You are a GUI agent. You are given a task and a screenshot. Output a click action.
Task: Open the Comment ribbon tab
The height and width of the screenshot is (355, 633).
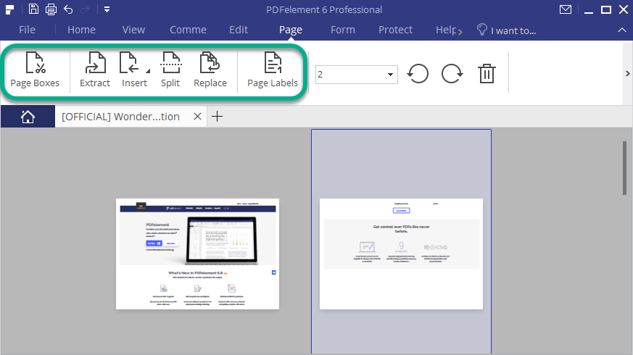(188, 30)
